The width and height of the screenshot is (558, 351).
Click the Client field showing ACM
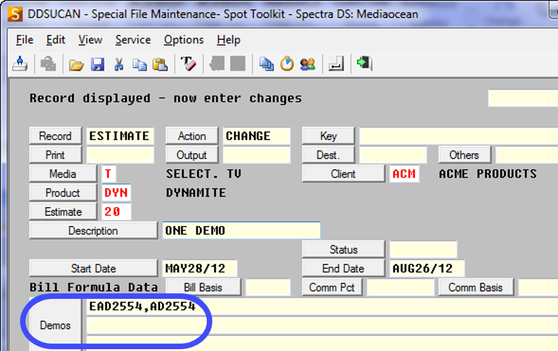point(405,173)
